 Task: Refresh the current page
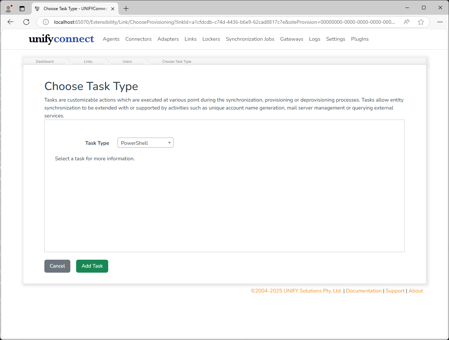tap(26, 22)
